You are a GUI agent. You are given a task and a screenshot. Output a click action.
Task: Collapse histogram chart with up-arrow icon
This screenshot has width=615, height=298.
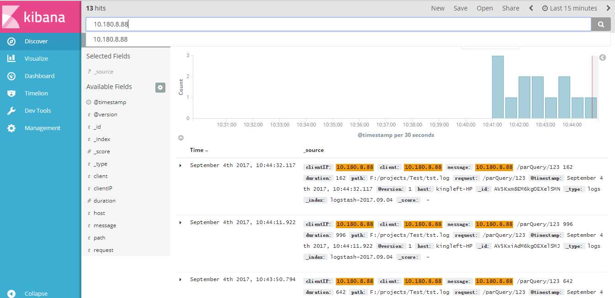(180, 137)
